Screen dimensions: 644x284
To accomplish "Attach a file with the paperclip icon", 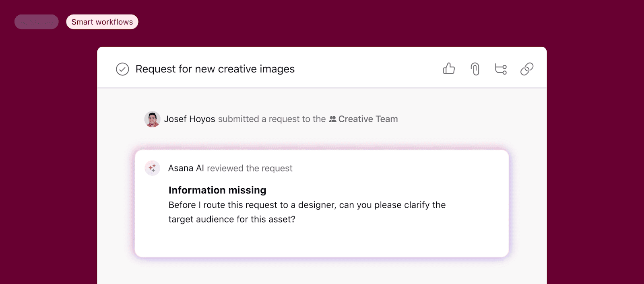I will click(x=475, y=69).
